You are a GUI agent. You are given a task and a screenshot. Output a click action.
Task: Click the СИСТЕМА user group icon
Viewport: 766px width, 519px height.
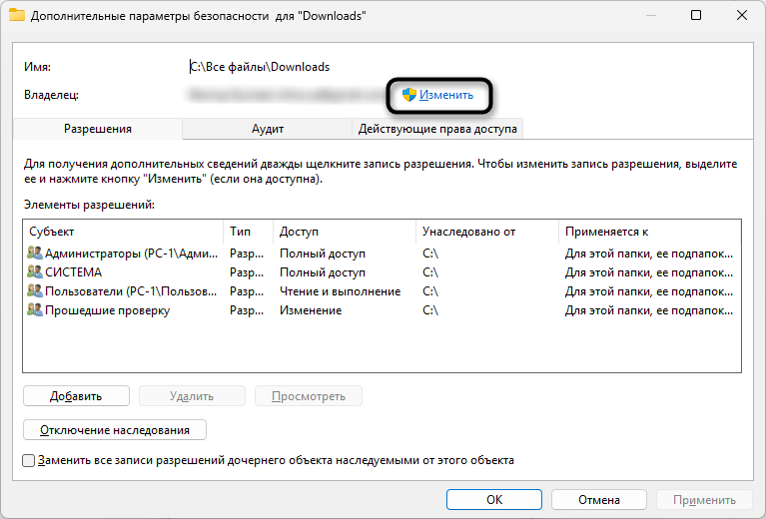[35, 272]
